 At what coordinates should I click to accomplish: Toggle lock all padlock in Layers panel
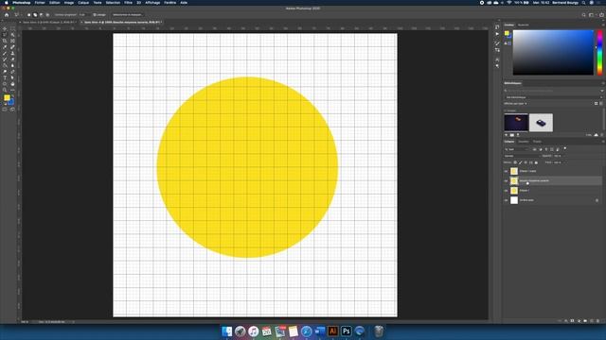[x=536, y=162]
